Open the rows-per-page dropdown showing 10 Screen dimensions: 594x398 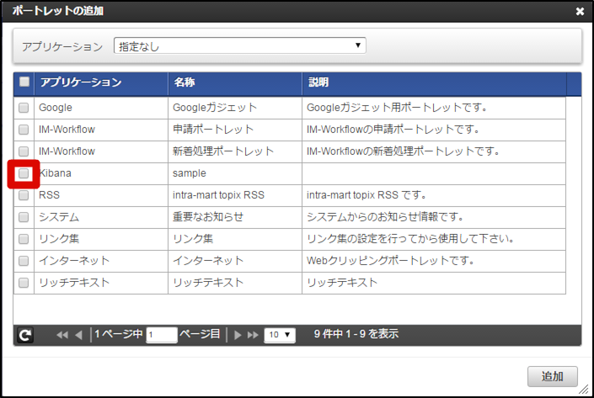click(x=280, y=335)
